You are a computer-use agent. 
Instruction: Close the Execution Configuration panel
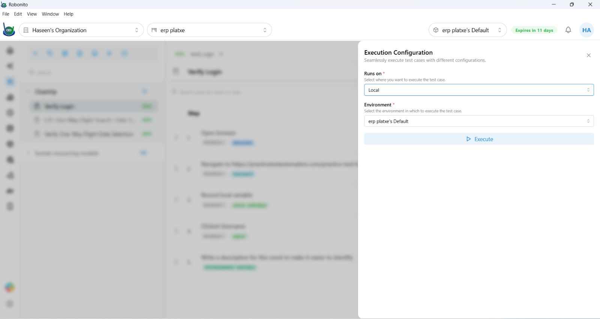(x=588, y=55)
